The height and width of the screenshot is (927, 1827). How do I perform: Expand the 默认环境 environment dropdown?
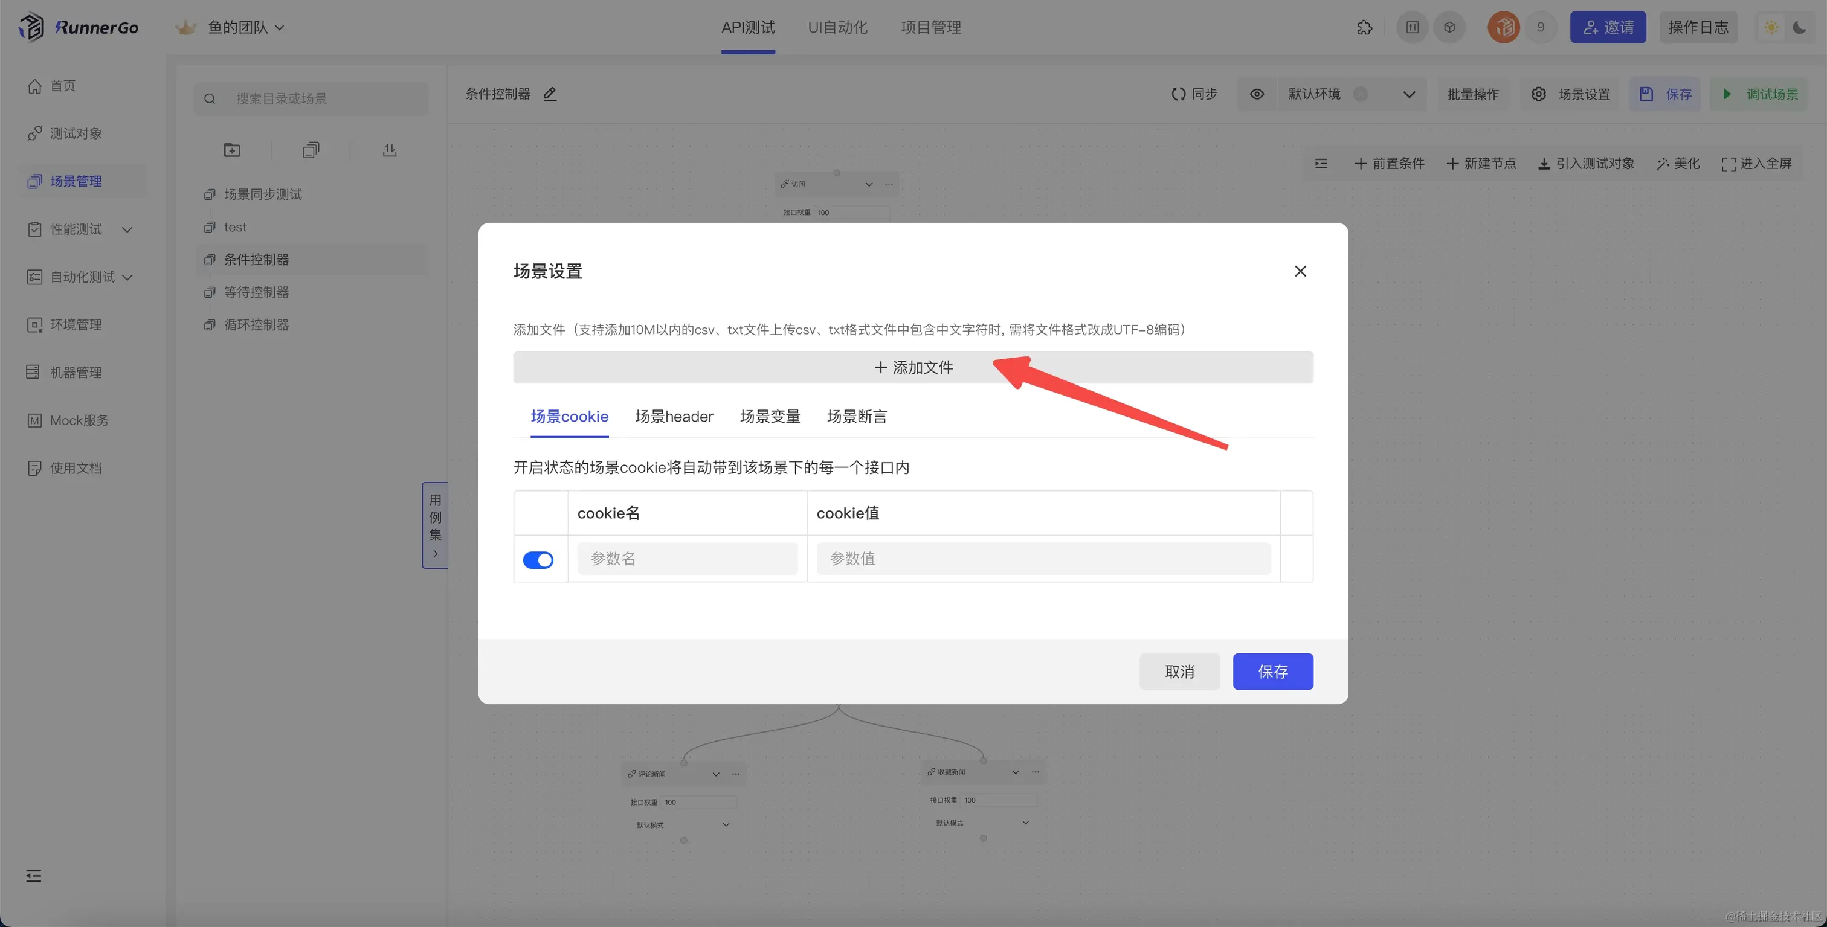[1408, 94]
